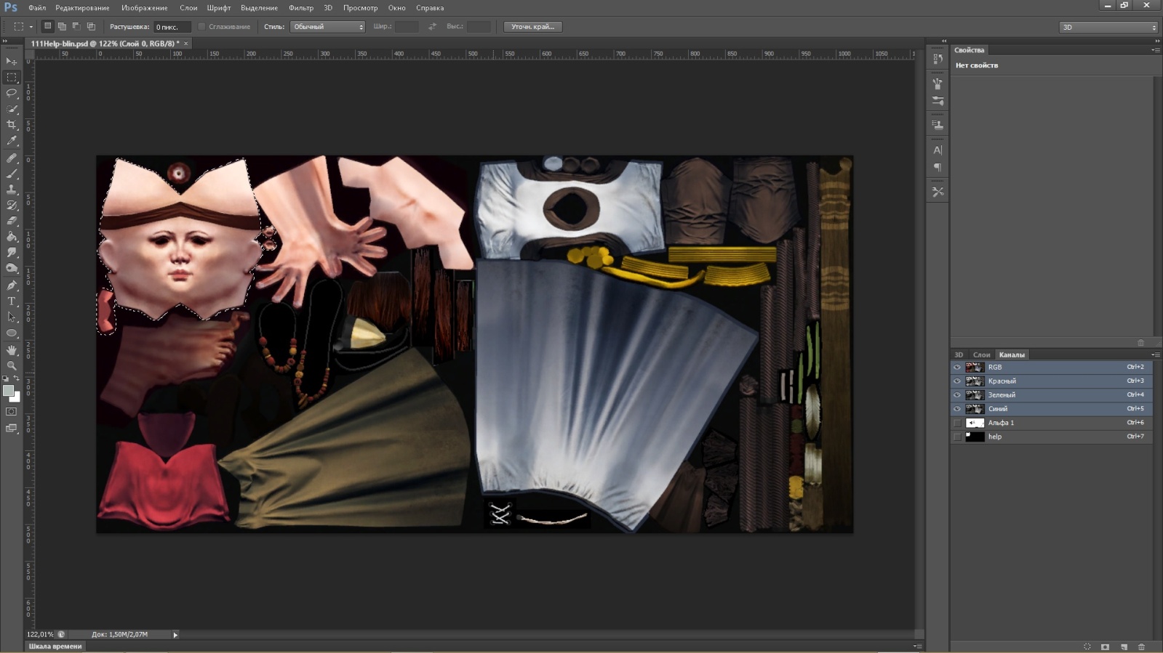
Task: Click the Растушевка feather input field
Action: click(172, 27)
